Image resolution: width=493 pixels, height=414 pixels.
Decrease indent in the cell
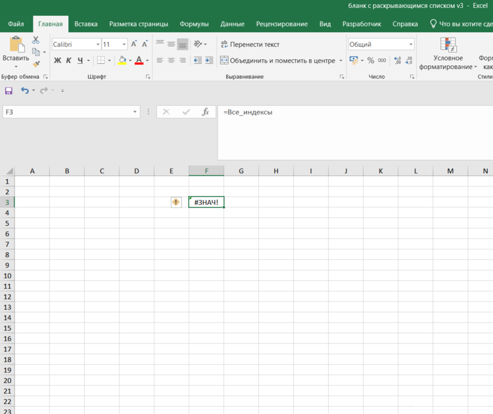[x=198, y=60]
